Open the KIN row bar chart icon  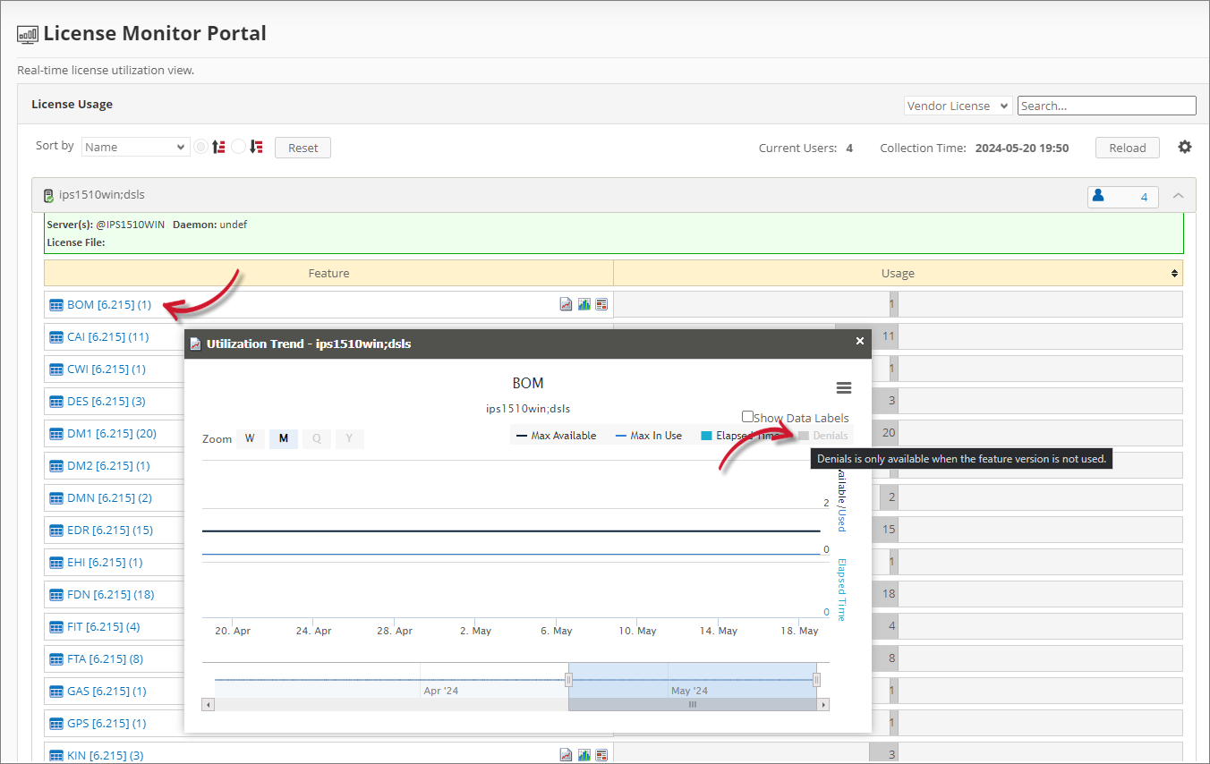[x=584, y=755]
